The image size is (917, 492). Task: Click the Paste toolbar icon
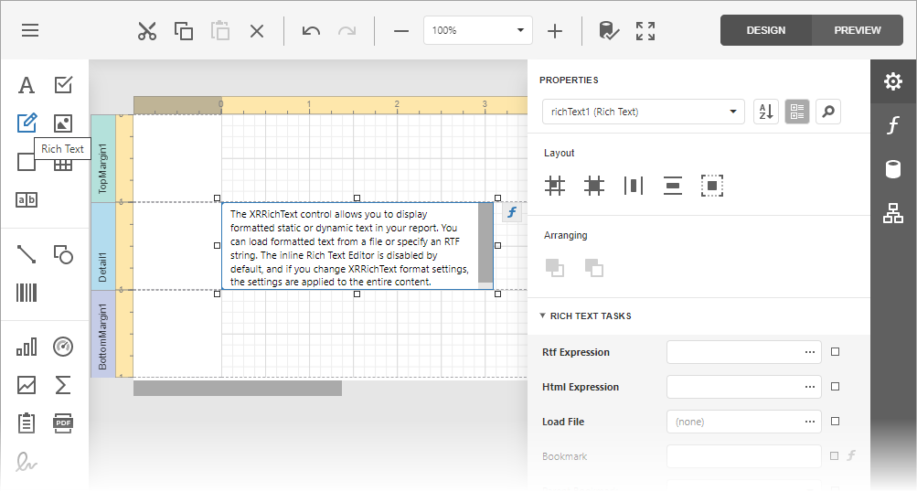(220, 30)
